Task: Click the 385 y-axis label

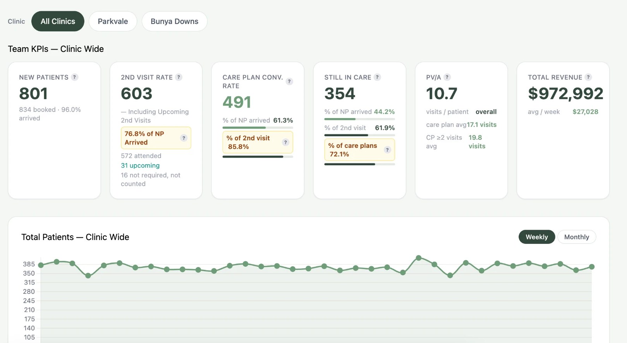Action: (x=29, y=264)
